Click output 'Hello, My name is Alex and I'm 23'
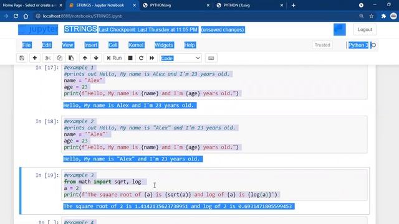This screenshot has width=399, height=224. click(130, 105)
